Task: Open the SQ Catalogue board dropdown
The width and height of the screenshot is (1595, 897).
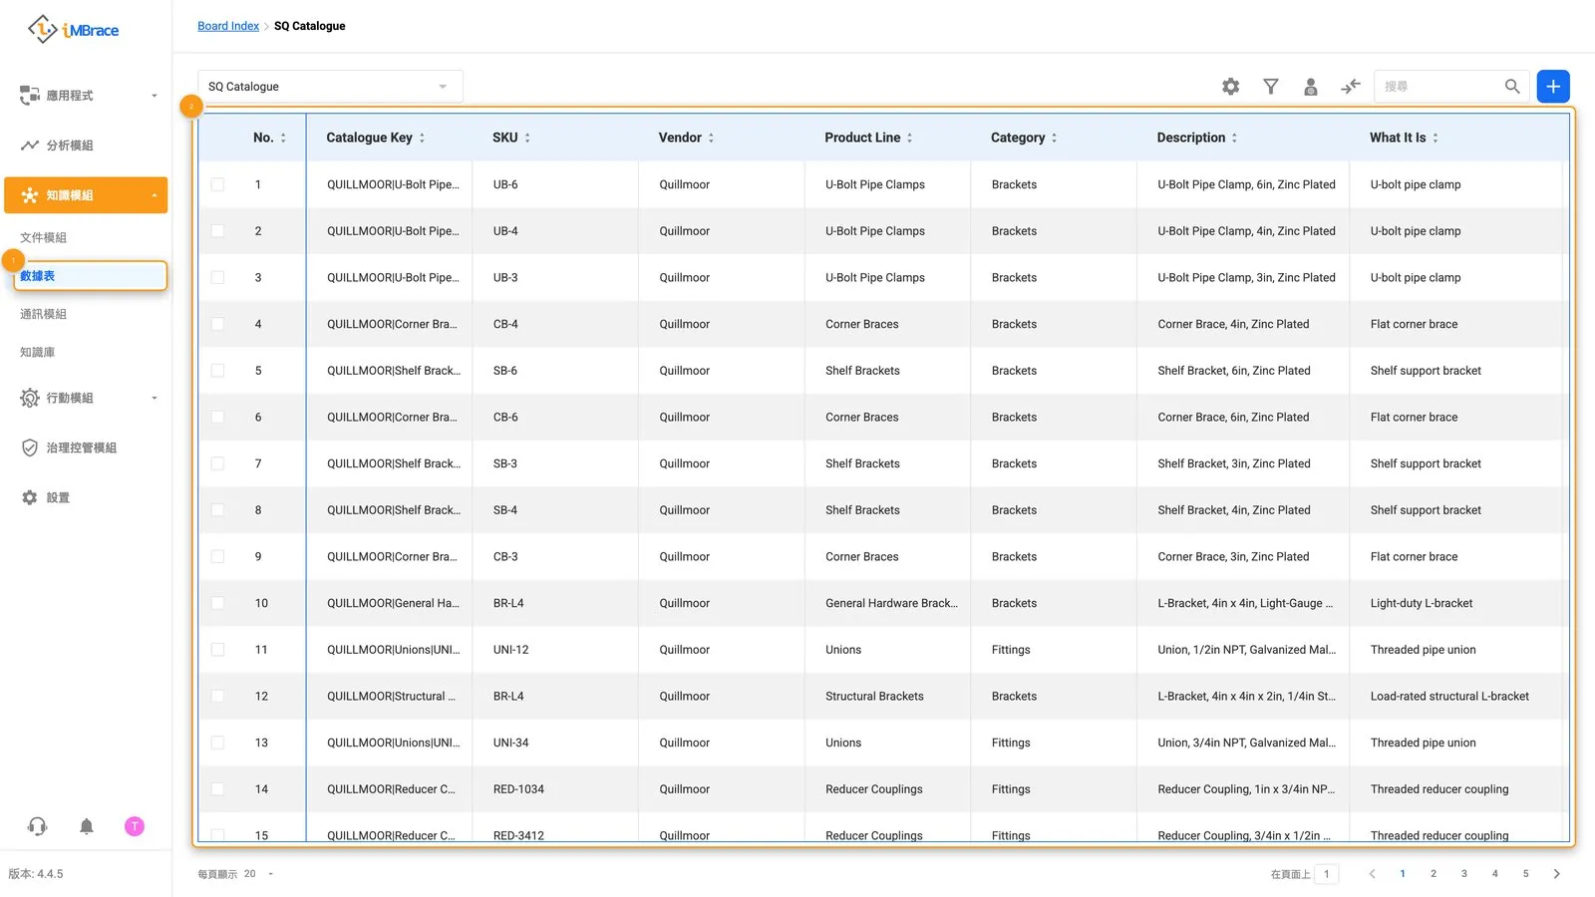Action: pyautogui.click(x=330, y=87)
